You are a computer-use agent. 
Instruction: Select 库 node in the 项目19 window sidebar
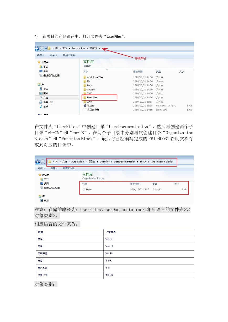click(41, 84)
